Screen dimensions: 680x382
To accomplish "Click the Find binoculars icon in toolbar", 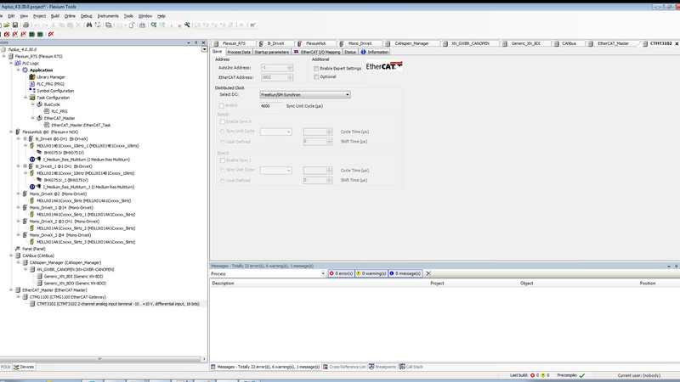I will [89, 25].
